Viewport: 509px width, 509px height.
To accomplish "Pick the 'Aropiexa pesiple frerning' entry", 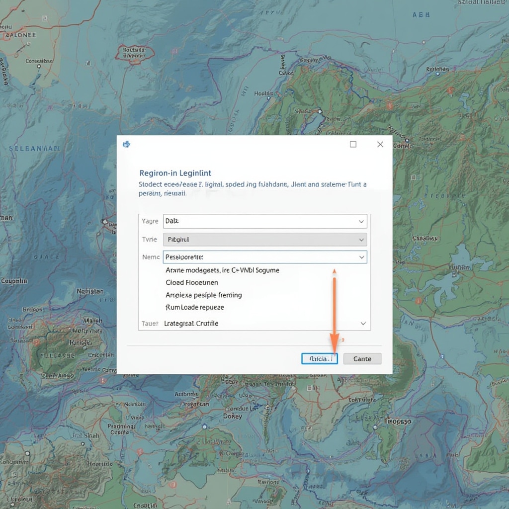I will 203,295.
